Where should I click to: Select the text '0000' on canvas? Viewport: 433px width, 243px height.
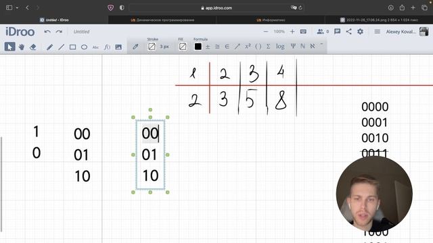(375, 107)
